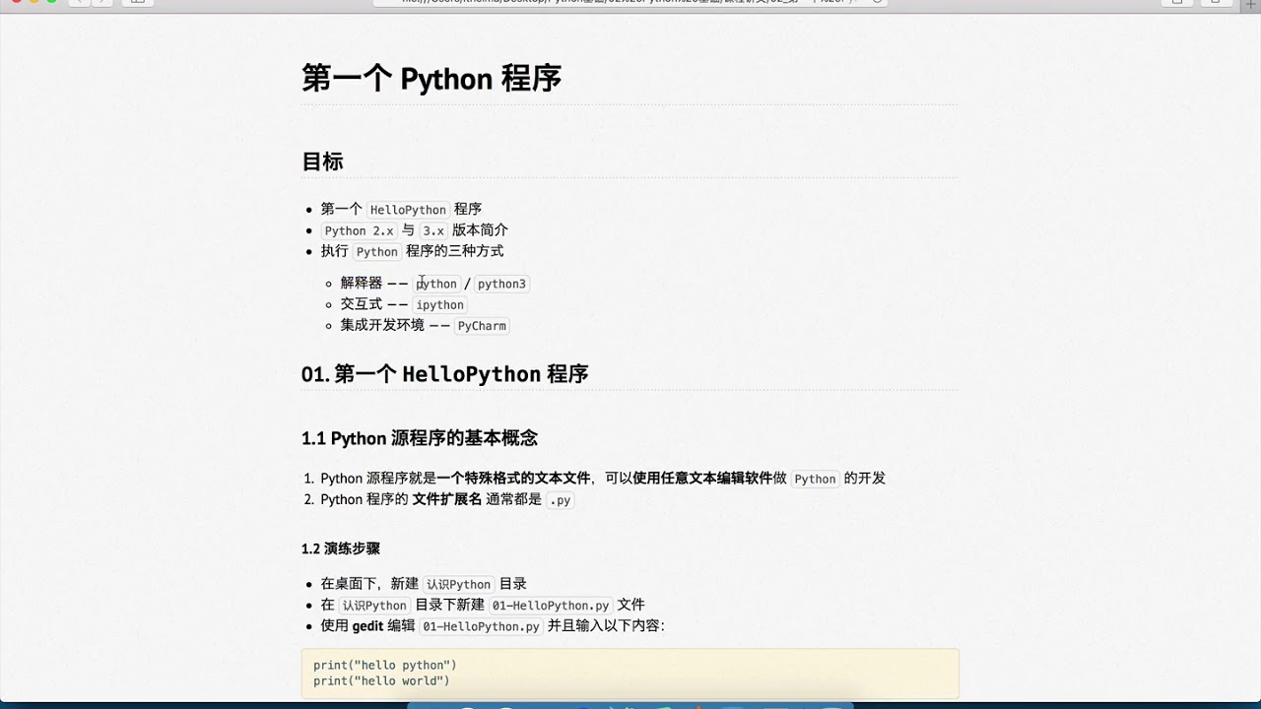Select the .py code tag
This screenshot has height=709, width=1261.
point(560,500)
